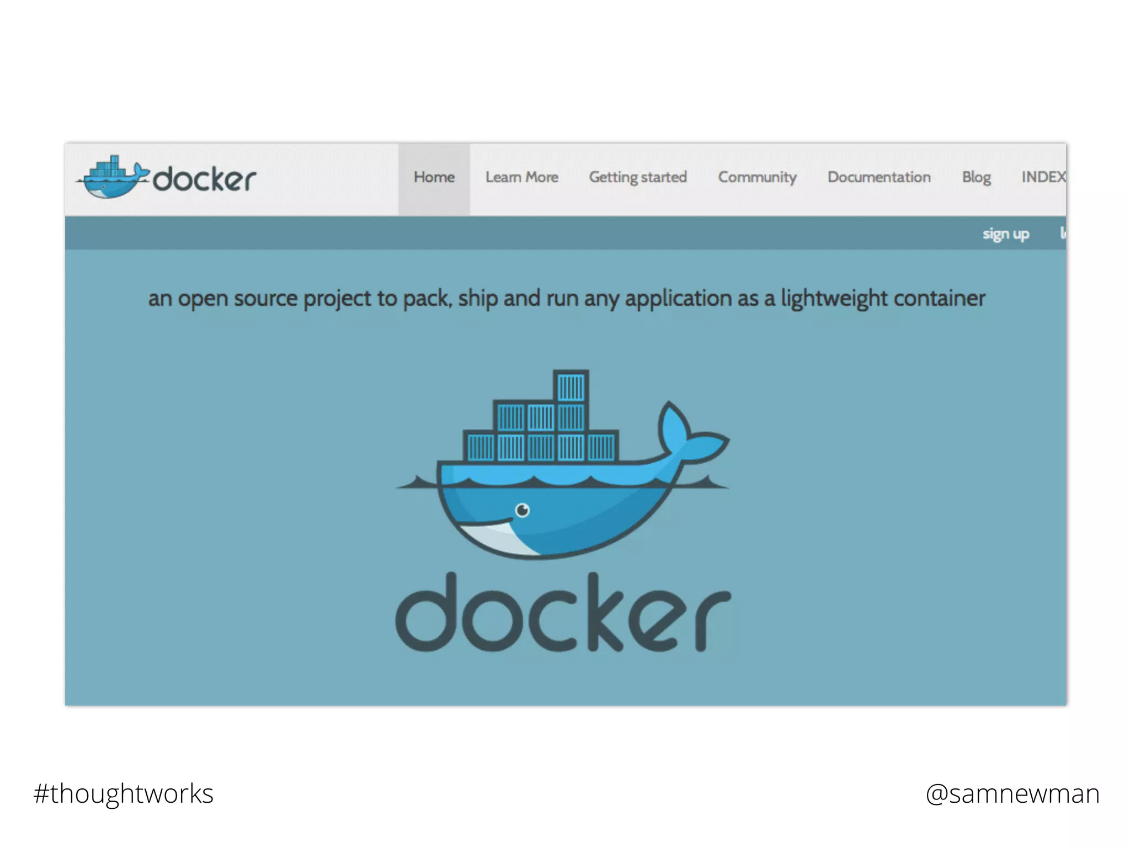
Task: Visit the Community page
Action: 757,177
